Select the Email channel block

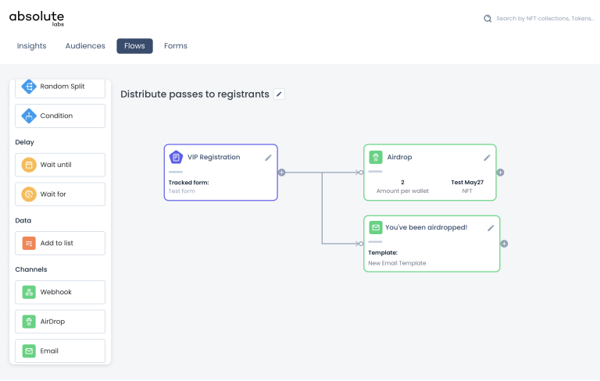(x=60, y=351)
